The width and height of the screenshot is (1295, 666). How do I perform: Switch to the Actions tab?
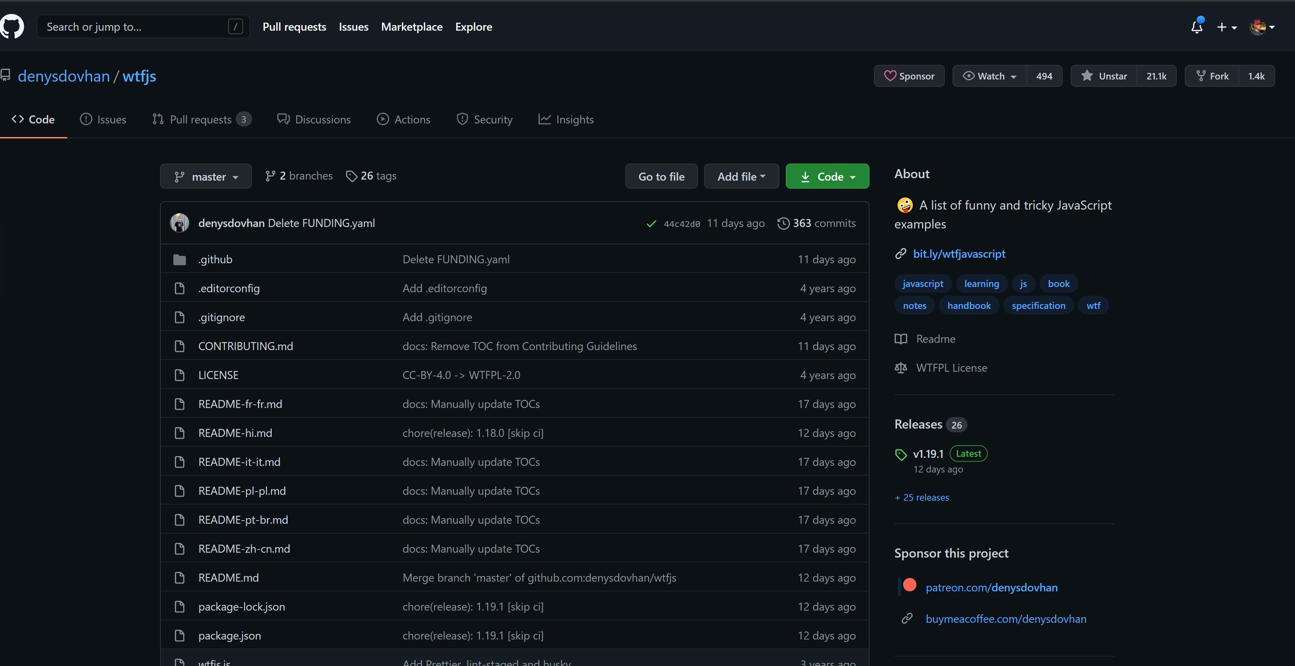pos(403,120)
